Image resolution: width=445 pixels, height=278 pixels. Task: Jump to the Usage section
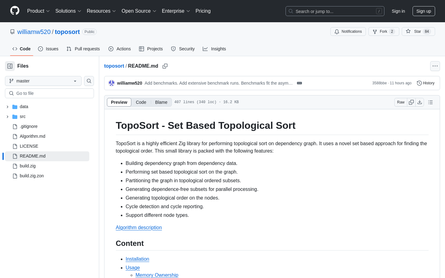point(133,267)
